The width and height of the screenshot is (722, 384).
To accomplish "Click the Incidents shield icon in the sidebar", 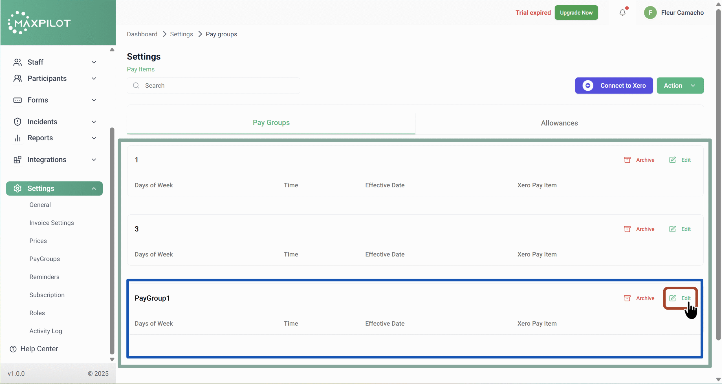I will coord(17,122).
